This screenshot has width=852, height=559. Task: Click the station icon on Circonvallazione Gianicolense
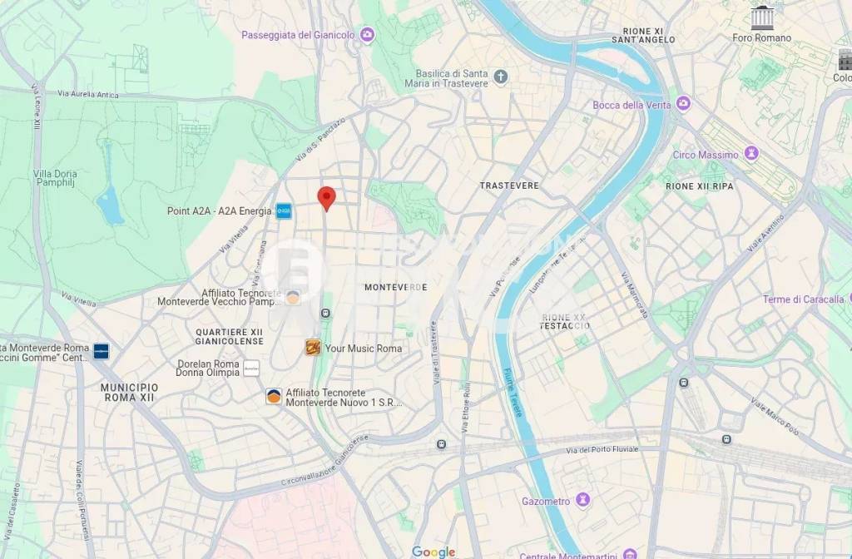[x=441, y=444]
